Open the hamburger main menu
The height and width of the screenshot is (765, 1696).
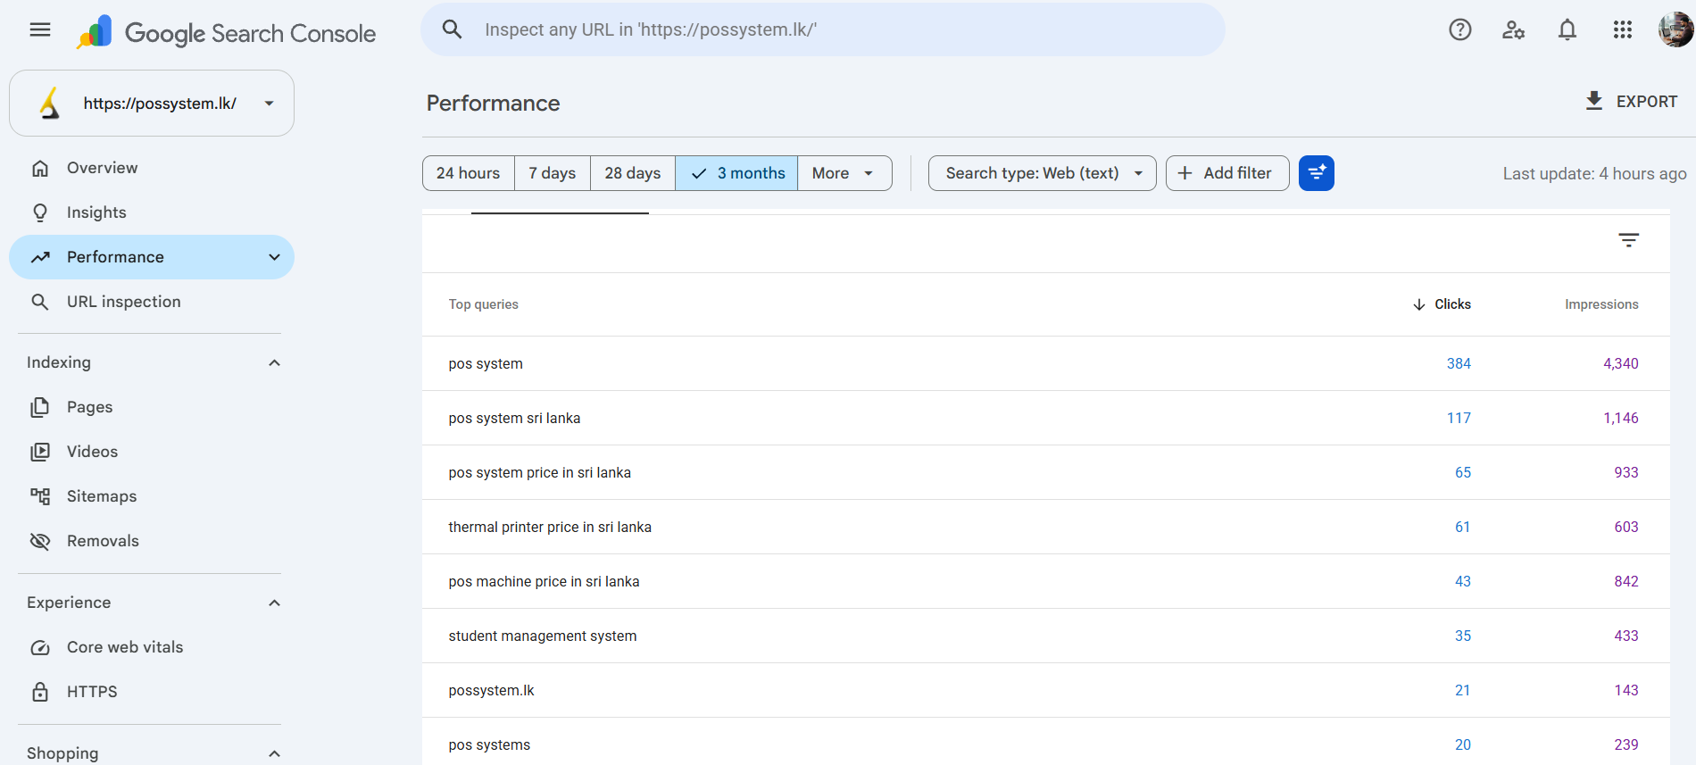tap(40, 29)
